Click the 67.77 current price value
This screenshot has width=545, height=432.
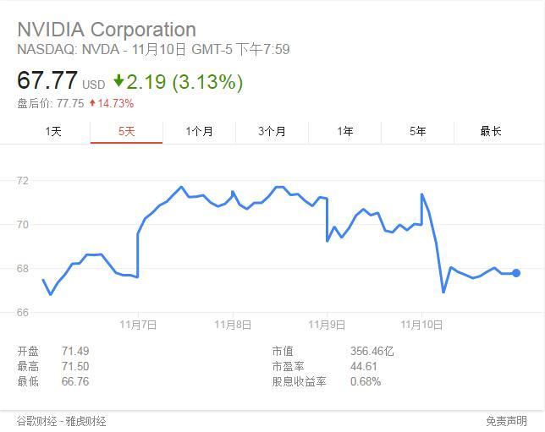pos(47,80)
